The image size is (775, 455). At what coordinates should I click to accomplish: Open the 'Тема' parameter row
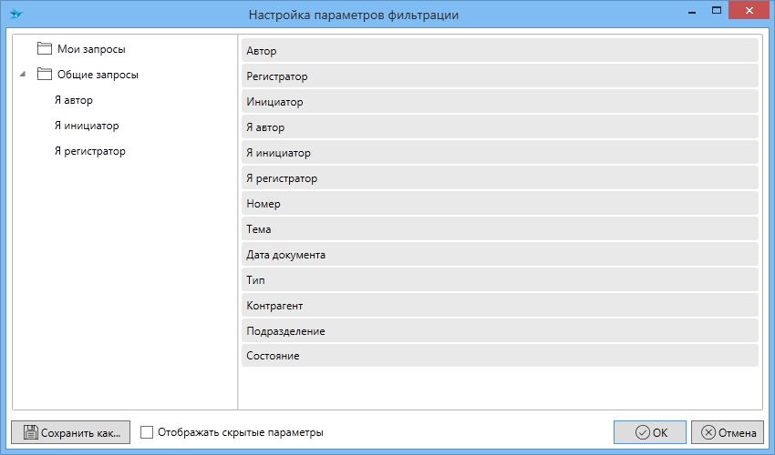click(500, 229)
